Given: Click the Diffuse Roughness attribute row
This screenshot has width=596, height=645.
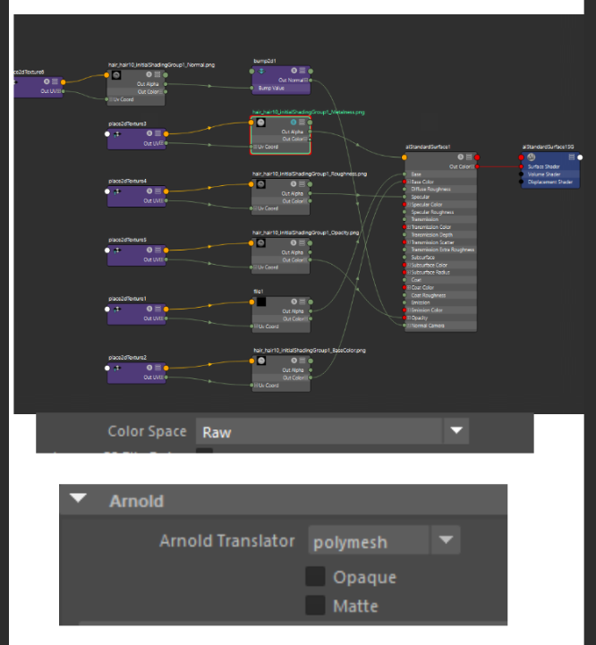Looking at the screenshot, I should (x=440, y=190).
